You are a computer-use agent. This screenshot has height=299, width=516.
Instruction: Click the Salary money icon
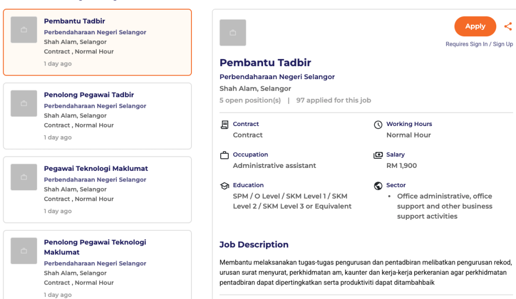(x=378, y=155)
